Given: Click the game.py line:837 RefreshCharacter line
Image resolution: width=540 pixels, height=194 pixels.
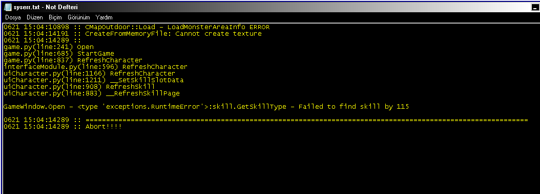Looking at the screenshot, I should [x=73, y=60].
